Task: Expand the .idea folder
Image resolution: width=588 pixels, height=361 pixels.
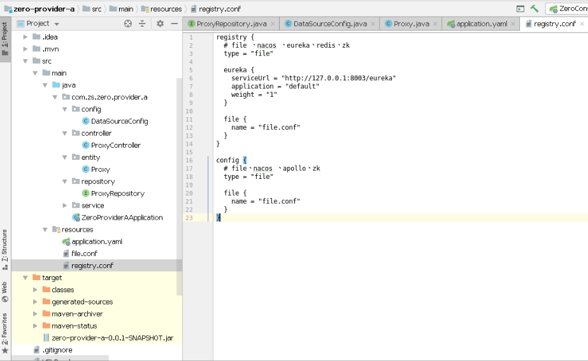Action: [x=25, y=37]
